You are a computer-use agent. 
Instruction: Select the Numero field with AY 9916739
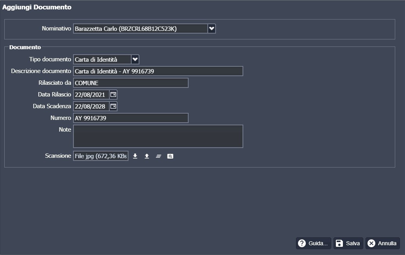(x=130, y=118)
